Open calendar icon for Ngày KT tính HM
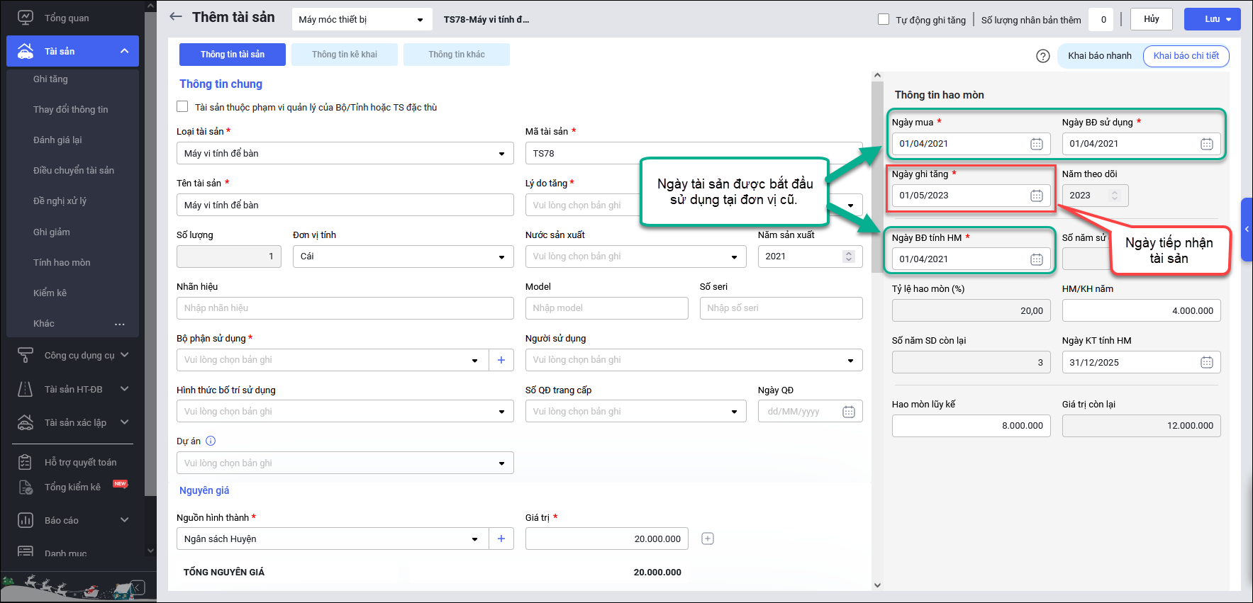The height and width of the screenshot is (603, 1253). tap(1206, 363)
